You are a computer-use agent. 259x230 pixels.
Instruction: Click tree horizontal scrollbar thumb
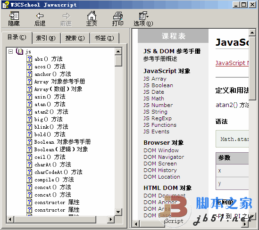pyautogui.click(x=55, y=220)
